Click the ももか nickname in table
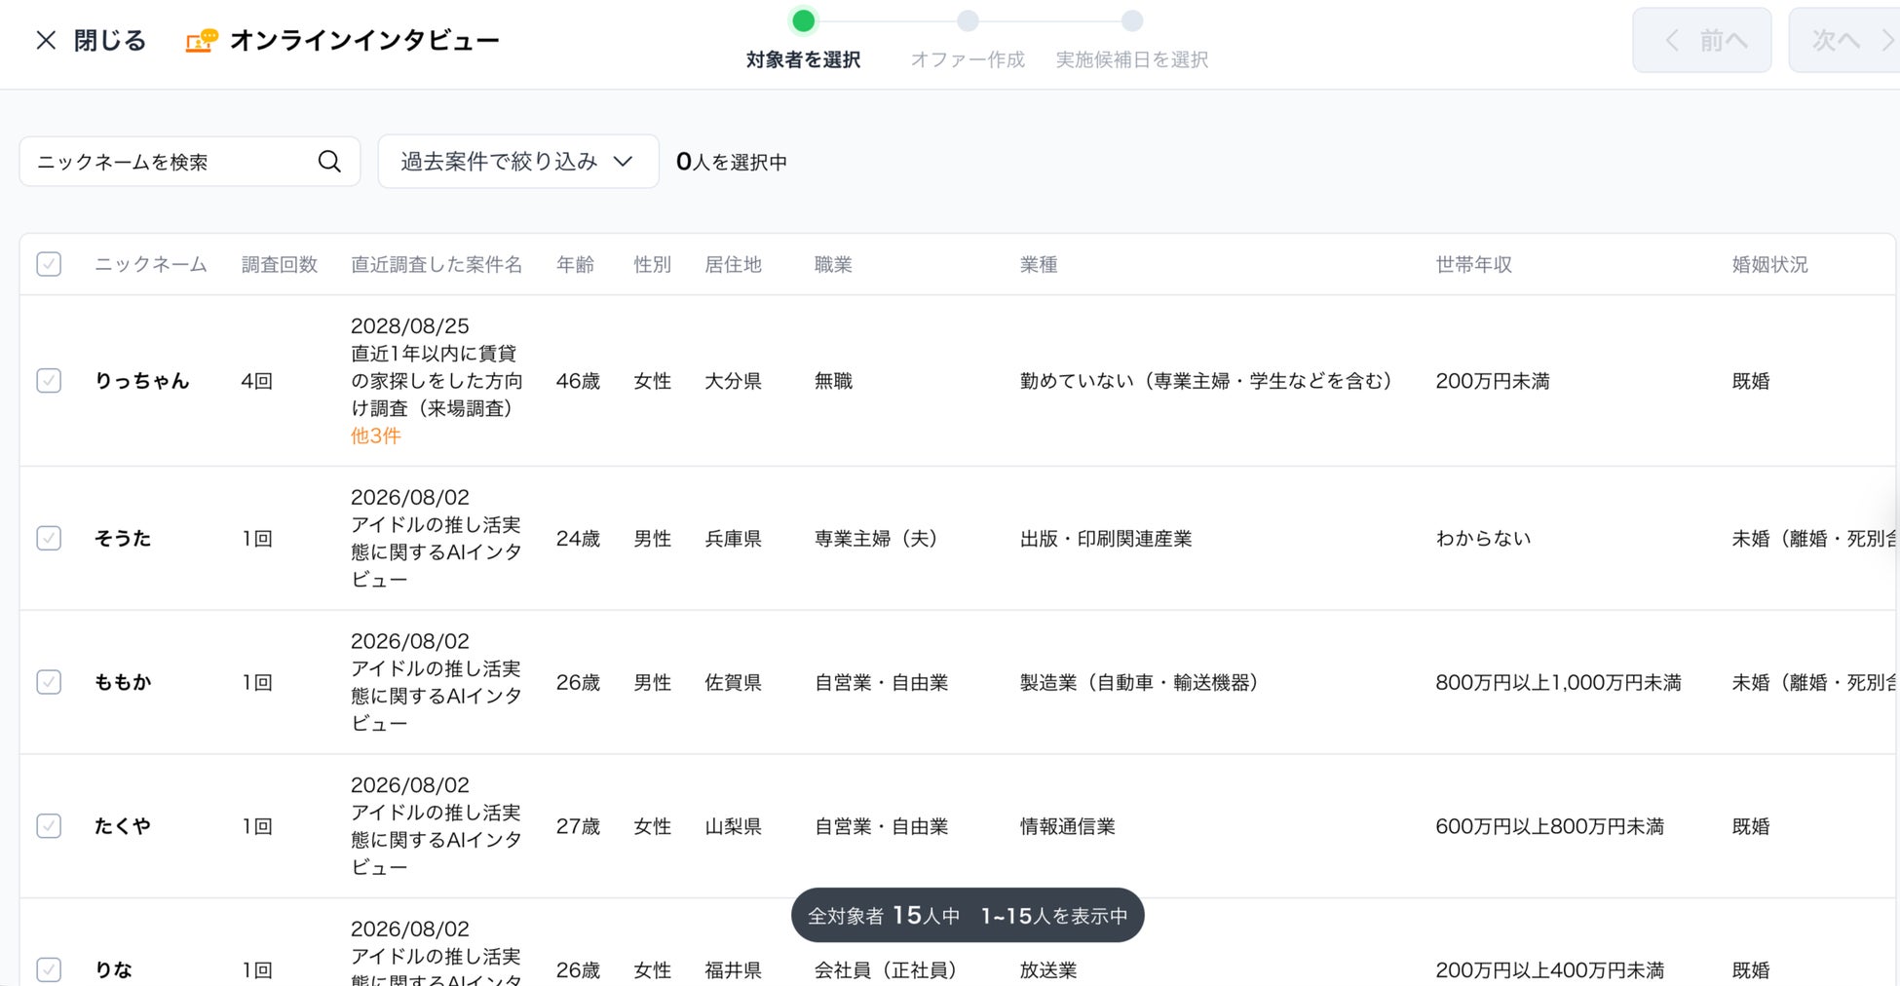 click(x=123, y=682)
